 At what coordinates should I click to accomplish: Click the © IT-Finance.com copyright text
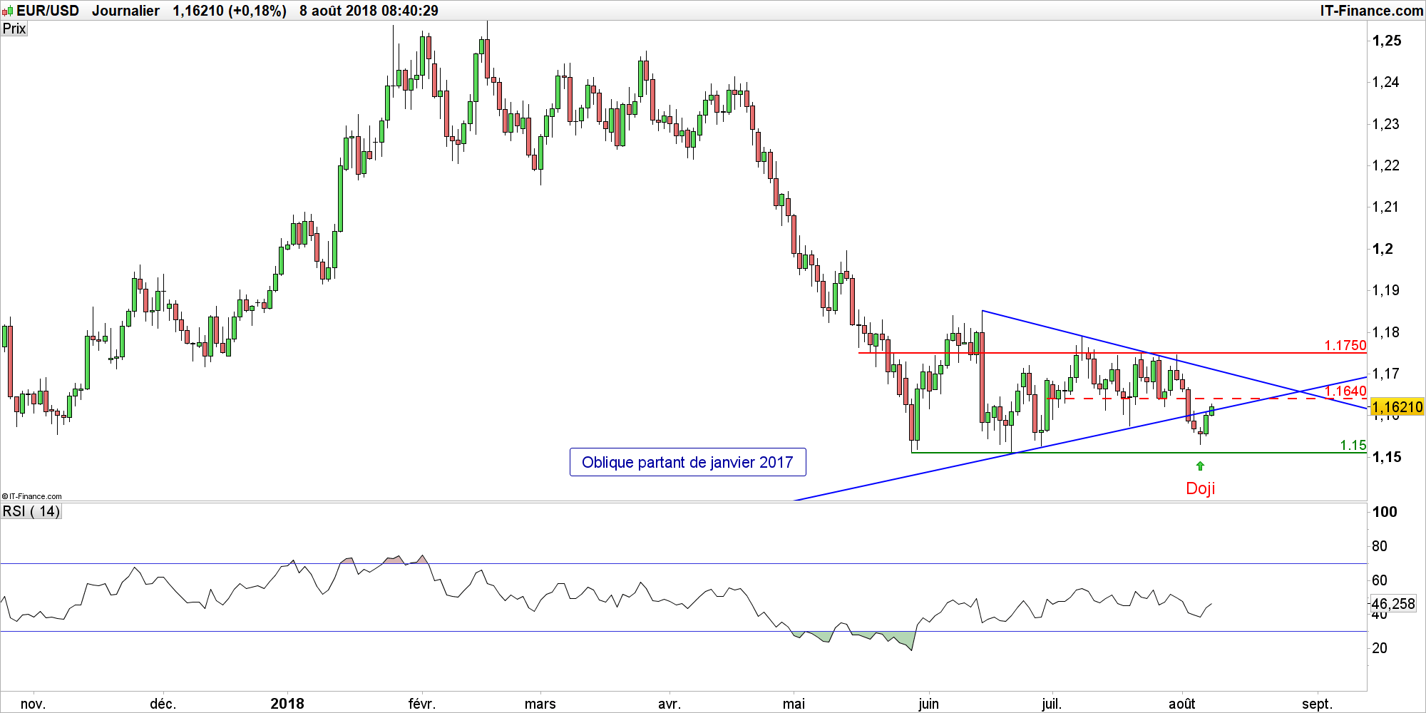coord(31,496)
